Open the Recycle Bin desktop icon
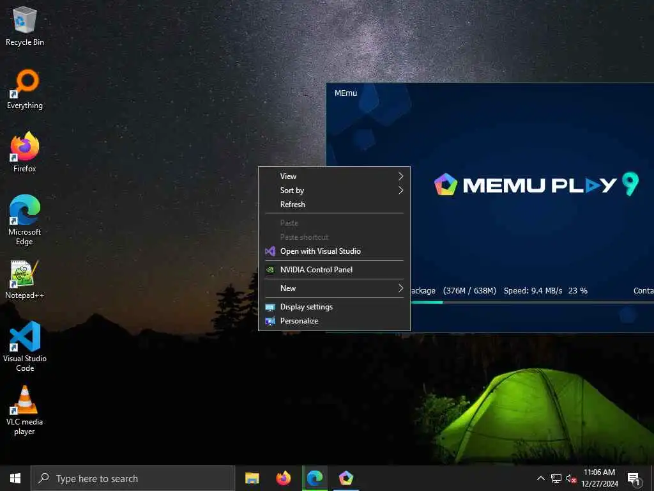The image size is (654, 491). point(25,26)
